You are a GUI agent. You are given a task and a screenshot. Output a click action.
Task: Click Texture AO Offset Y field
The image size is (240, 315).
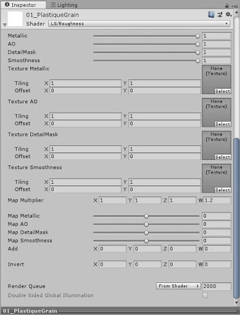click(x=165, y=124)
